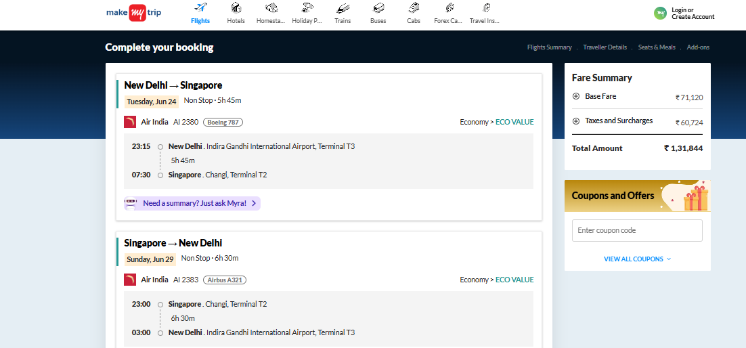
Task: Click the ₹ 71,120 base fare value
Action: click(x=689, y=97)
